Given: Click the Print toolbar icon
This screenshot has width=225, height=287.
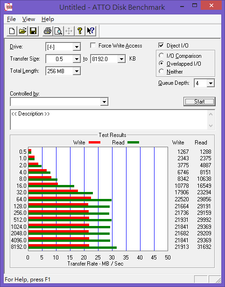Looking at the screenshot, I should (48, 31).
